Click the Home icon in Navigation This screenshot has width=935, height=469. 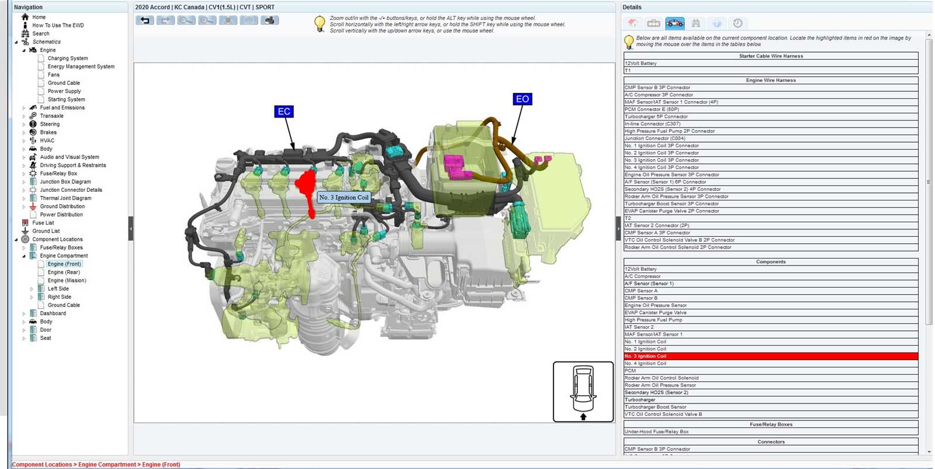(x=25, y=17)
